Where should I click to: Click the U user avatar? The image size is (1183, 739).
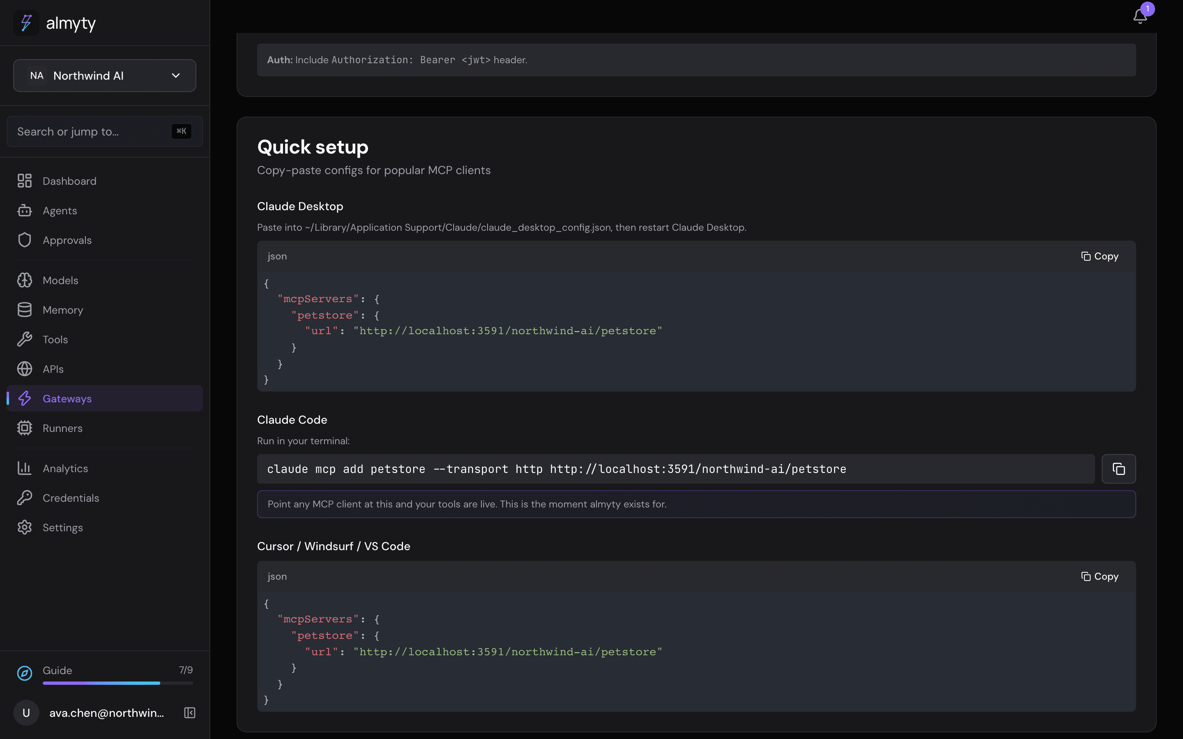[26, 713]
